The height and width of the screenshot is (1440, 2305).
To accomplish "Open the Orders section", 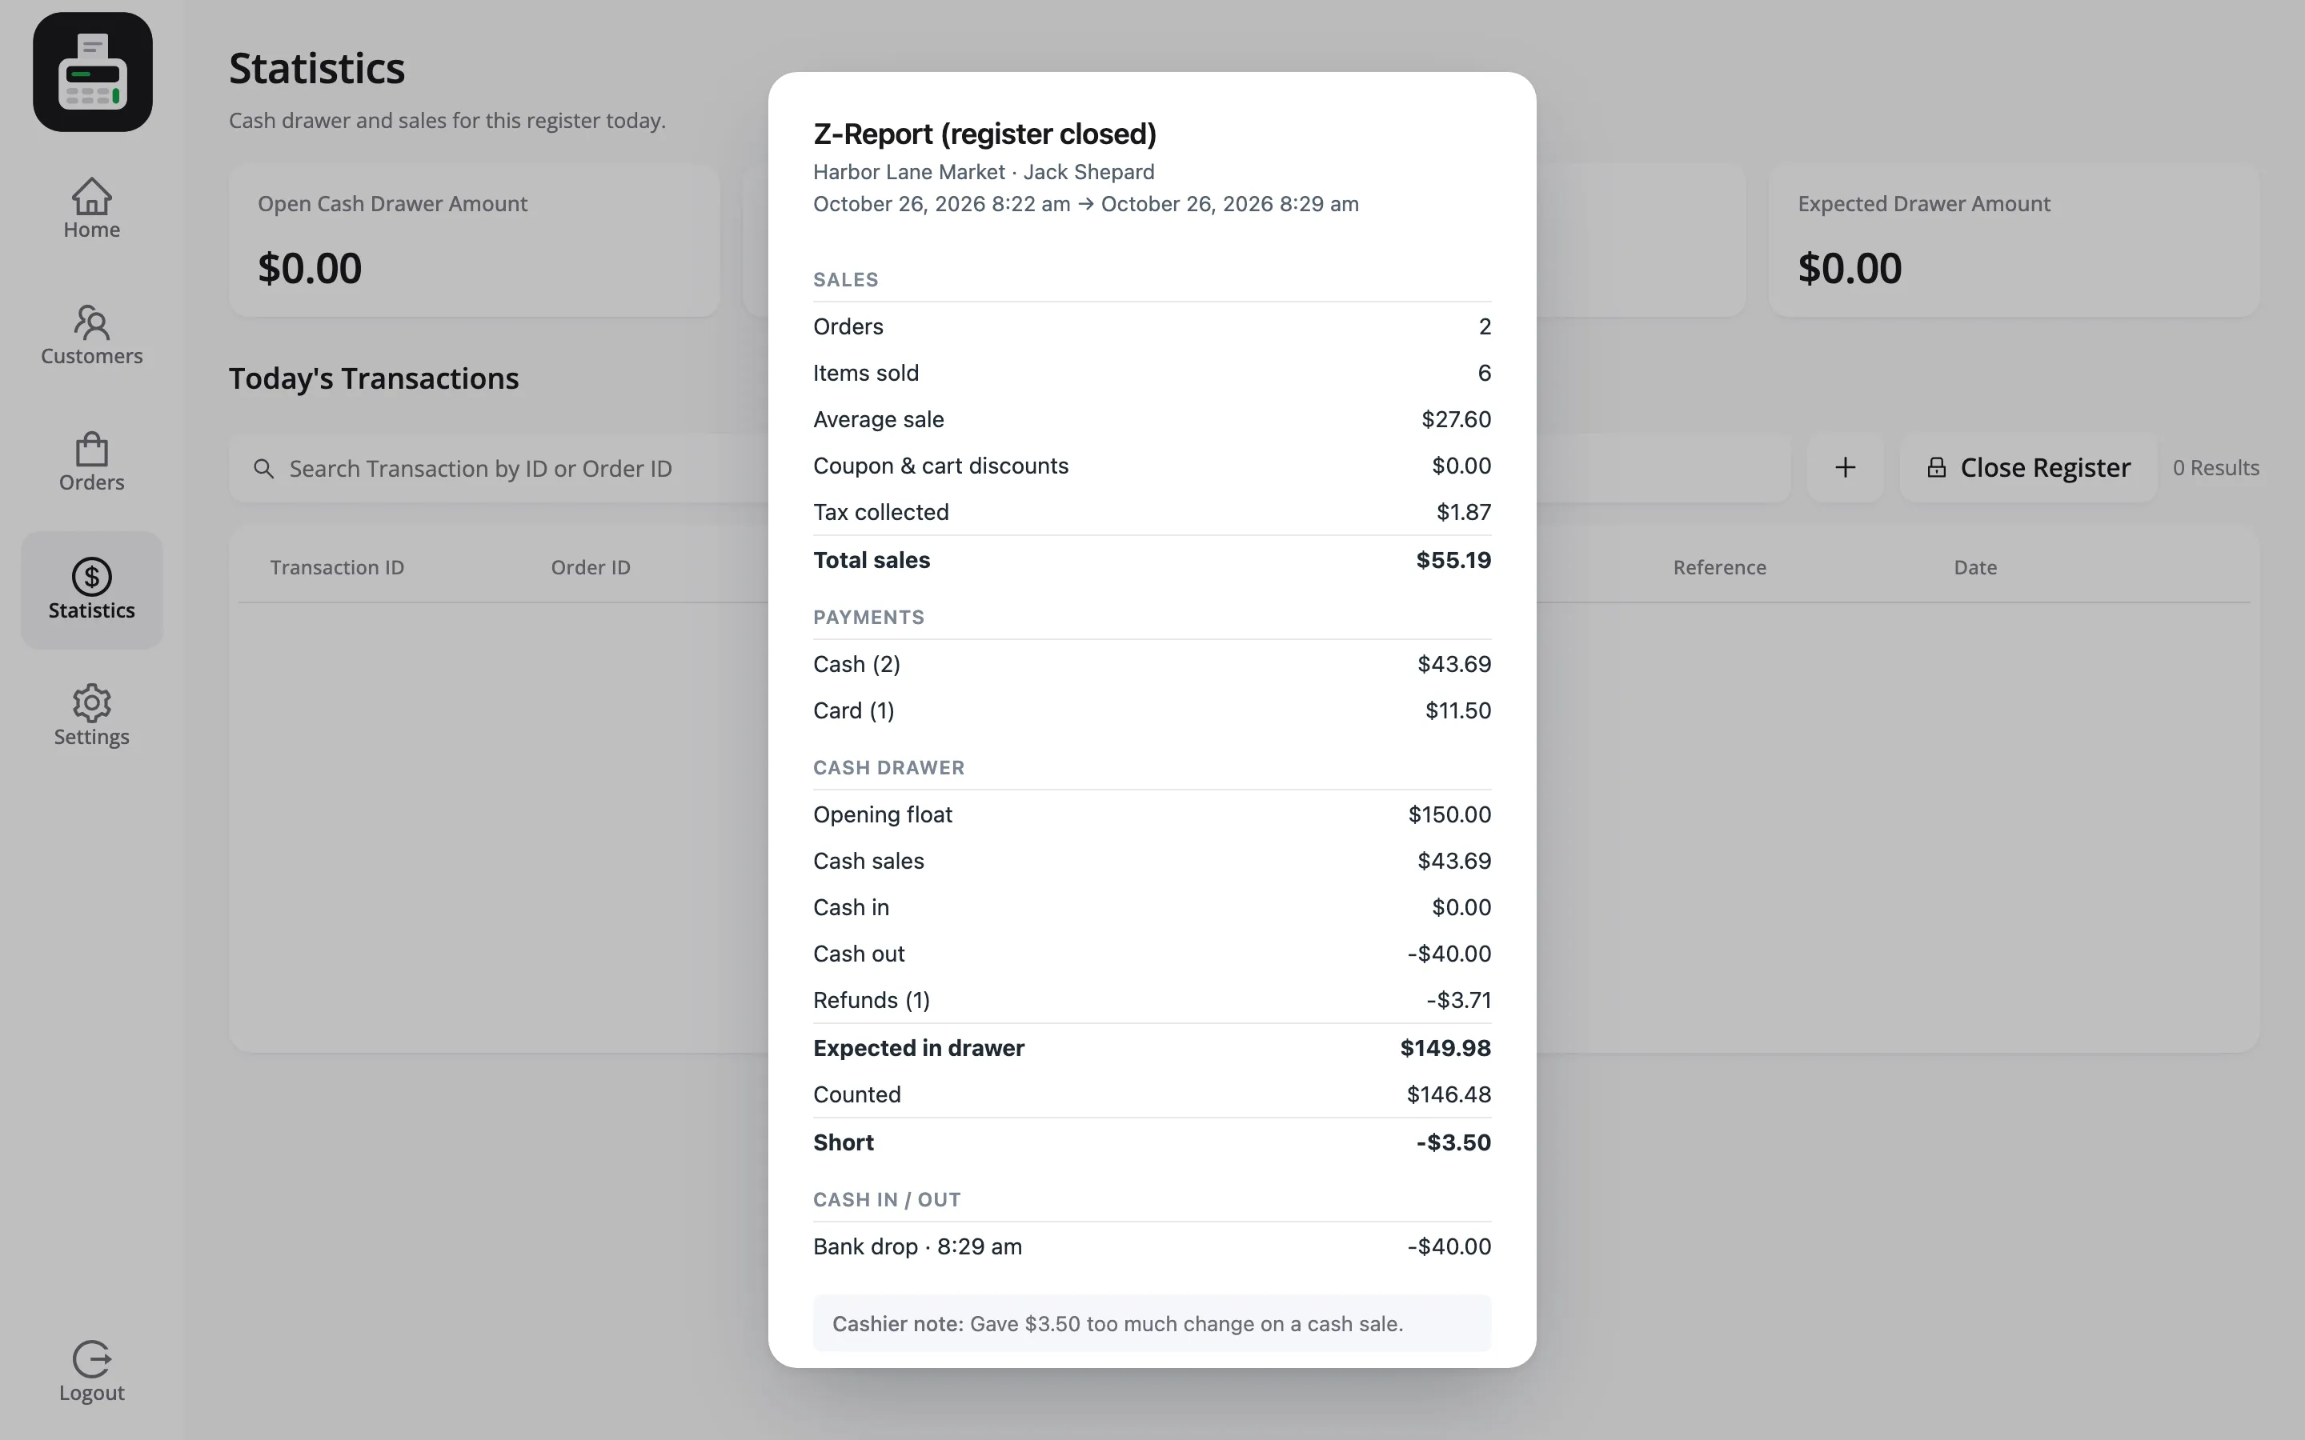I will point(91,462).
